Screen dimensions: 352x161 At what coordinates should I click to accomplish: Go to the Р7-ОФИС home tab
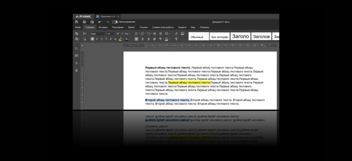(x=83, y=17)
